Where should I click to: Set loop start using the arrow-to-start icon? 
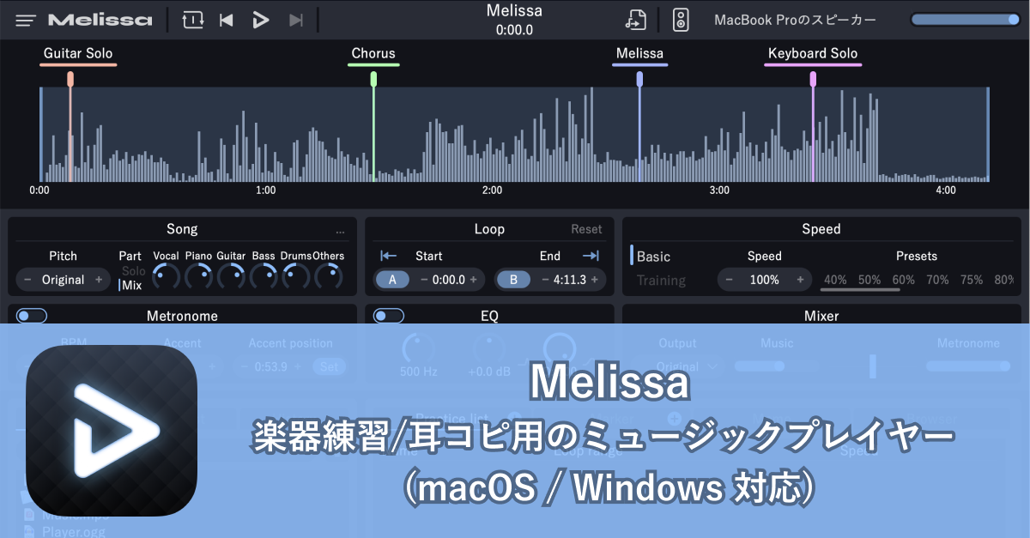tap(389, 256)
